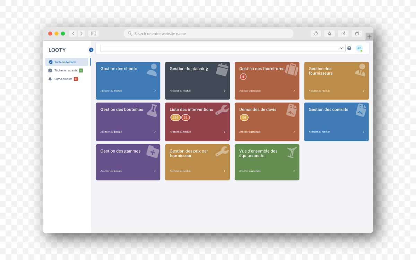Viewport: 416px width, 260px height.
Task: Click the Signalements bell icon
Action: click(x=50, y=79)
